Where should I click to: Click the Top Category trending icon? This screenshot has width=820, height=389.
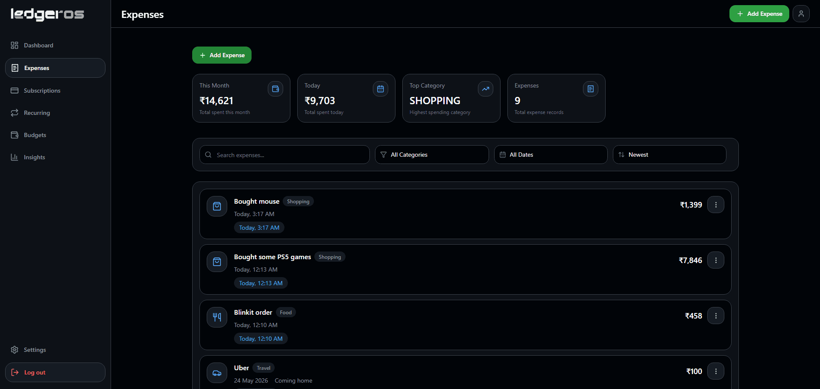click(x=486, y=89)
